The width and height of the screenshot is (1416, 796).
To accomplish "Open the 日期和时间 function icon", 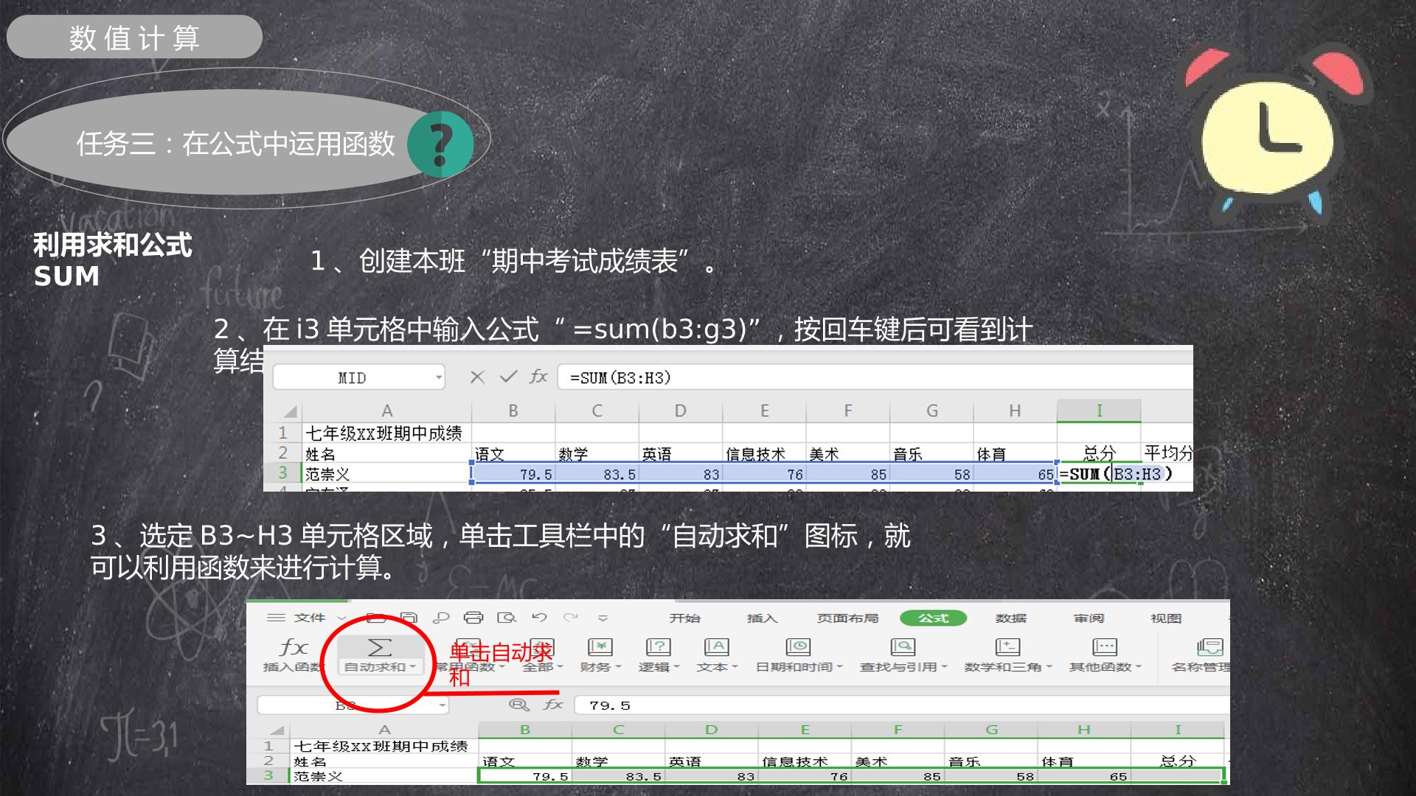I will click(798, 647).
